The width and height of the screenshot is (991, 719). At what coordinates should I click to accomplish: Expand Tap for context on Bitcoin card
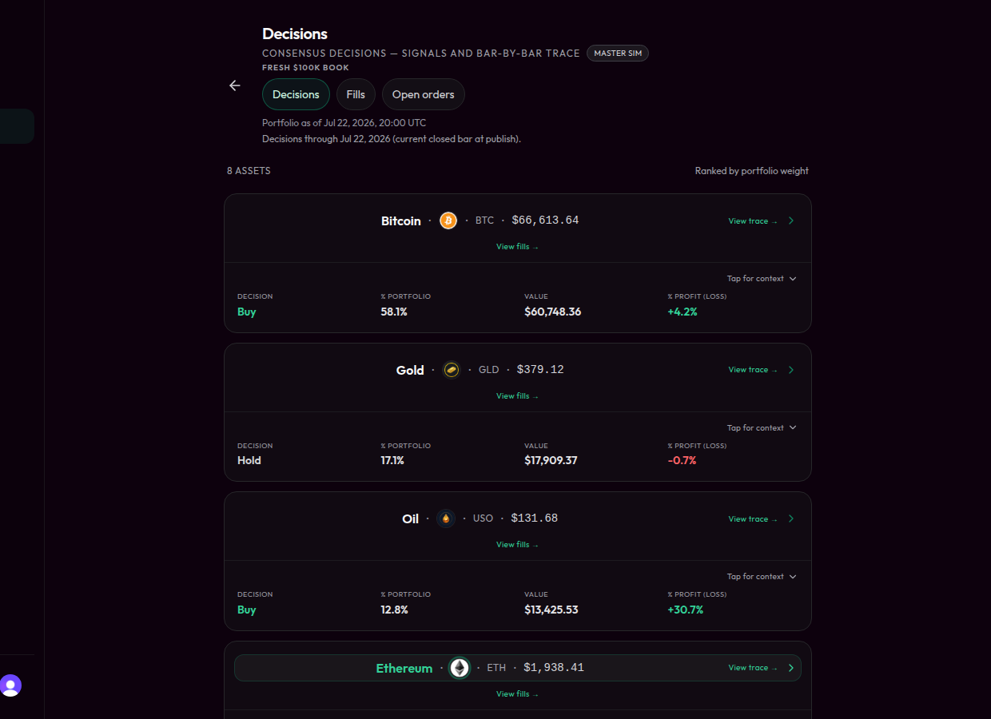click(762, 279)
